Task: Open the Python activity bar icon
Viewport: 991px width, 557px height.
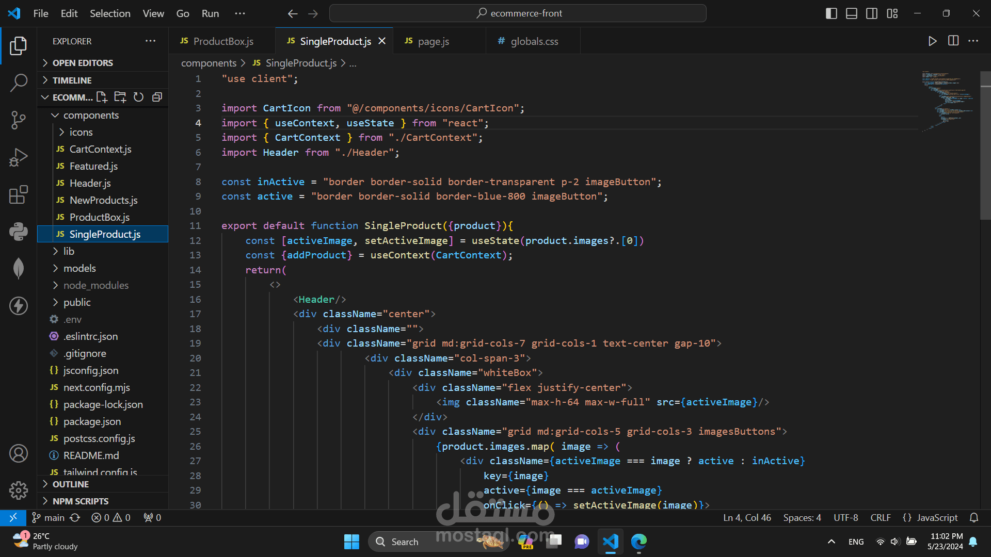Action: pyautogui.click(x=19, y=232)
